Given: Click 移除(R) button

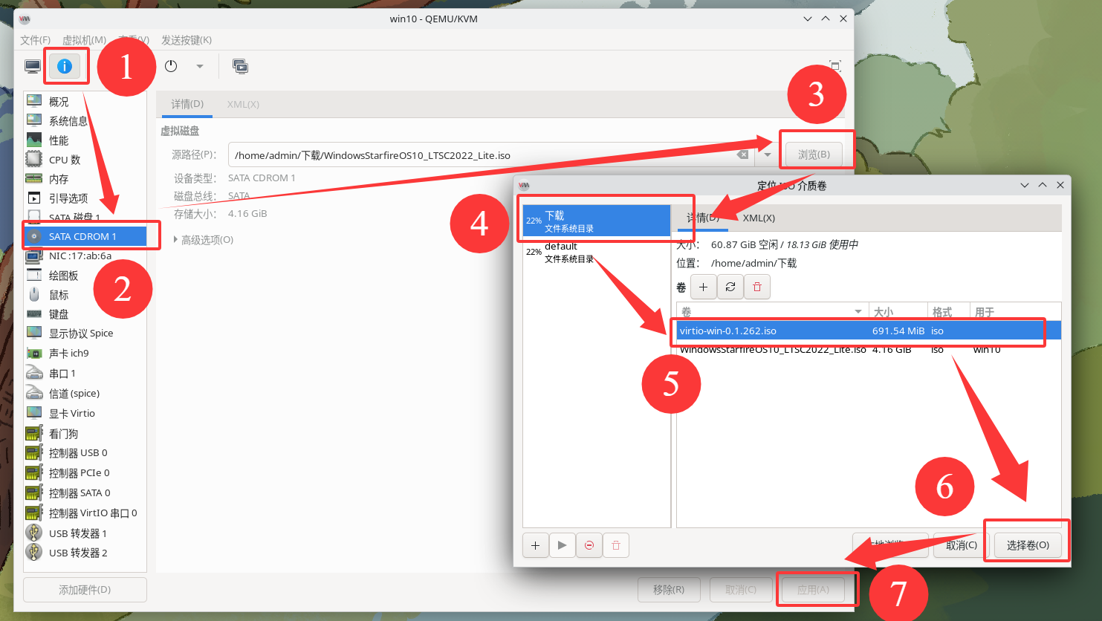Looking at the screenshot, I should coord(669,590).
